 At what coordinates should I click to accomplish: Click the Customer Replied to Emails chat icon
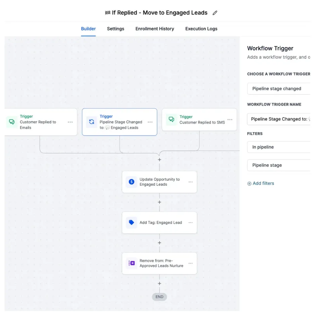[x=12, y=122]
